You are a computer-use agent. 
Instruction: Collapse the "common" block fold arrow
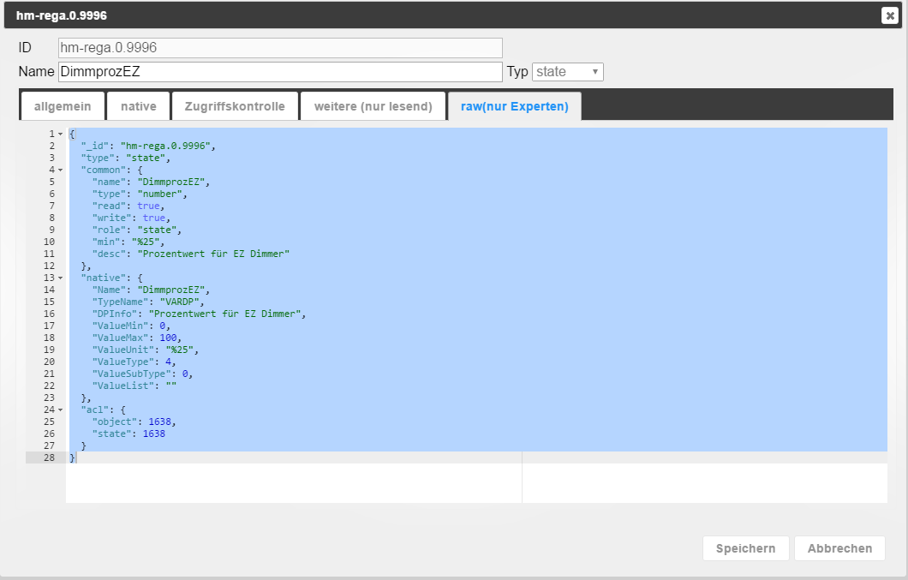point(61,170)
